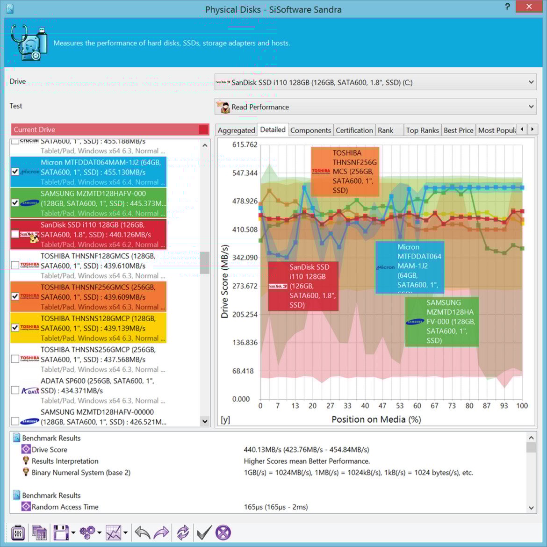The width and height of the screenshot is (547, 547).
Task: Click the gears engine options icon
Action: [87, 533]
